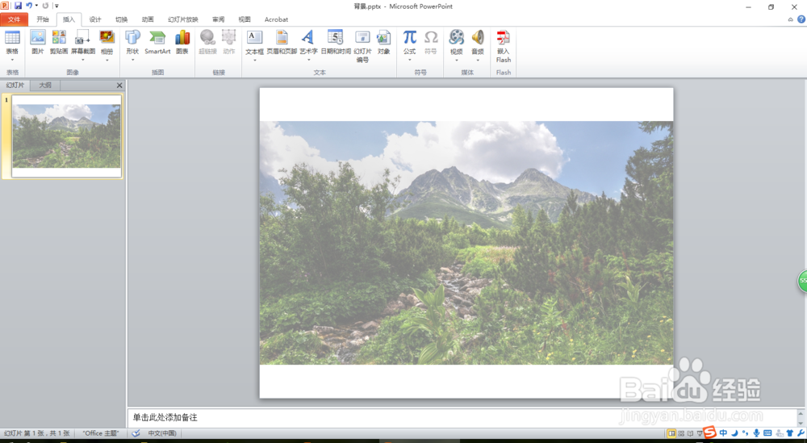Open Sogou soft keyboard icon
Screen dimensions: 807x443
point(767,433)
